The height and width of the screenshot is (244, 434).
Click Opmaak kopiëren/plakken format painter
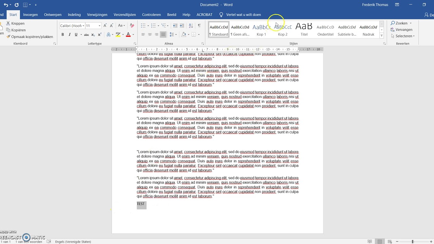click(x=29, y=37)
